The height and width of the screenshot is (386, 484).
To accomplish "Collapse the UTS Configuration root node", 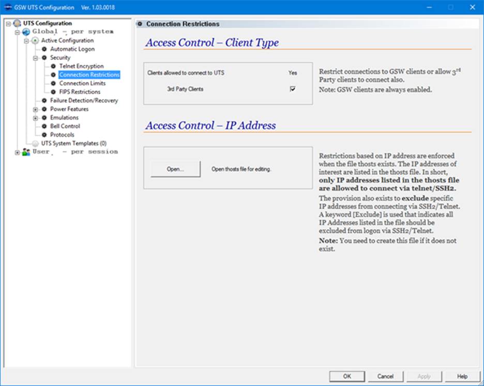I will (x=8, y=23).
